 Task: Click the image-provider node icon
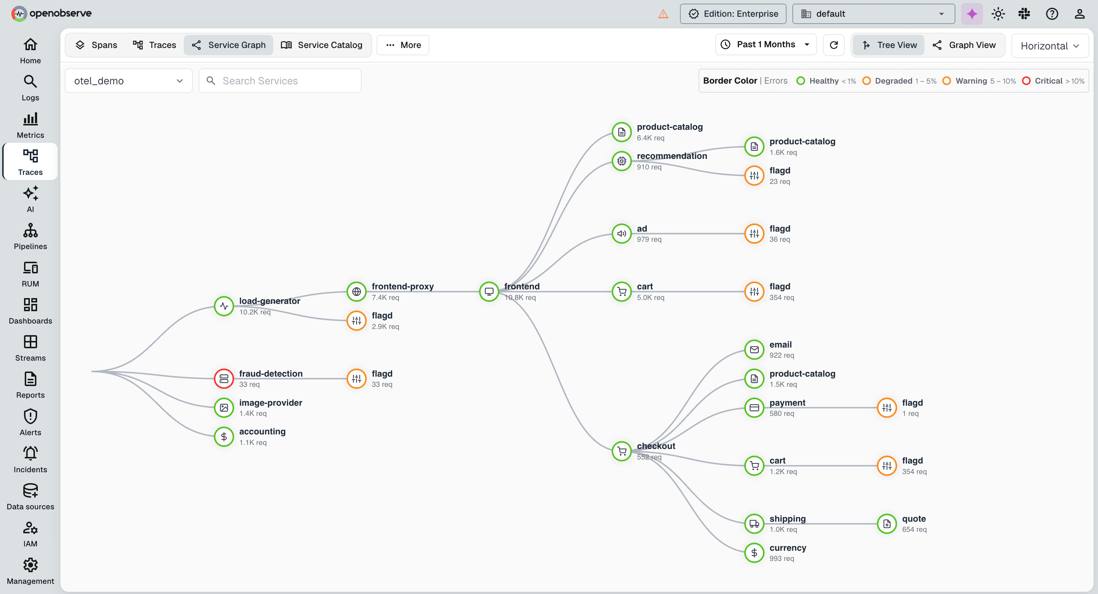(224, 408)
